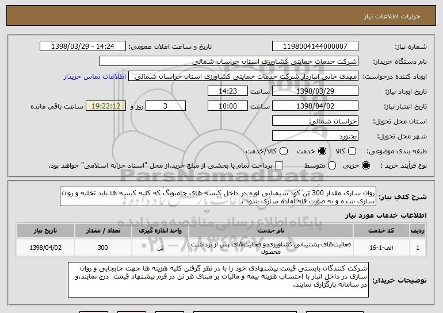Screen dimensions: 443x313
Task: Click the نوع فرآیند خرید label
Action: point(403,166)
